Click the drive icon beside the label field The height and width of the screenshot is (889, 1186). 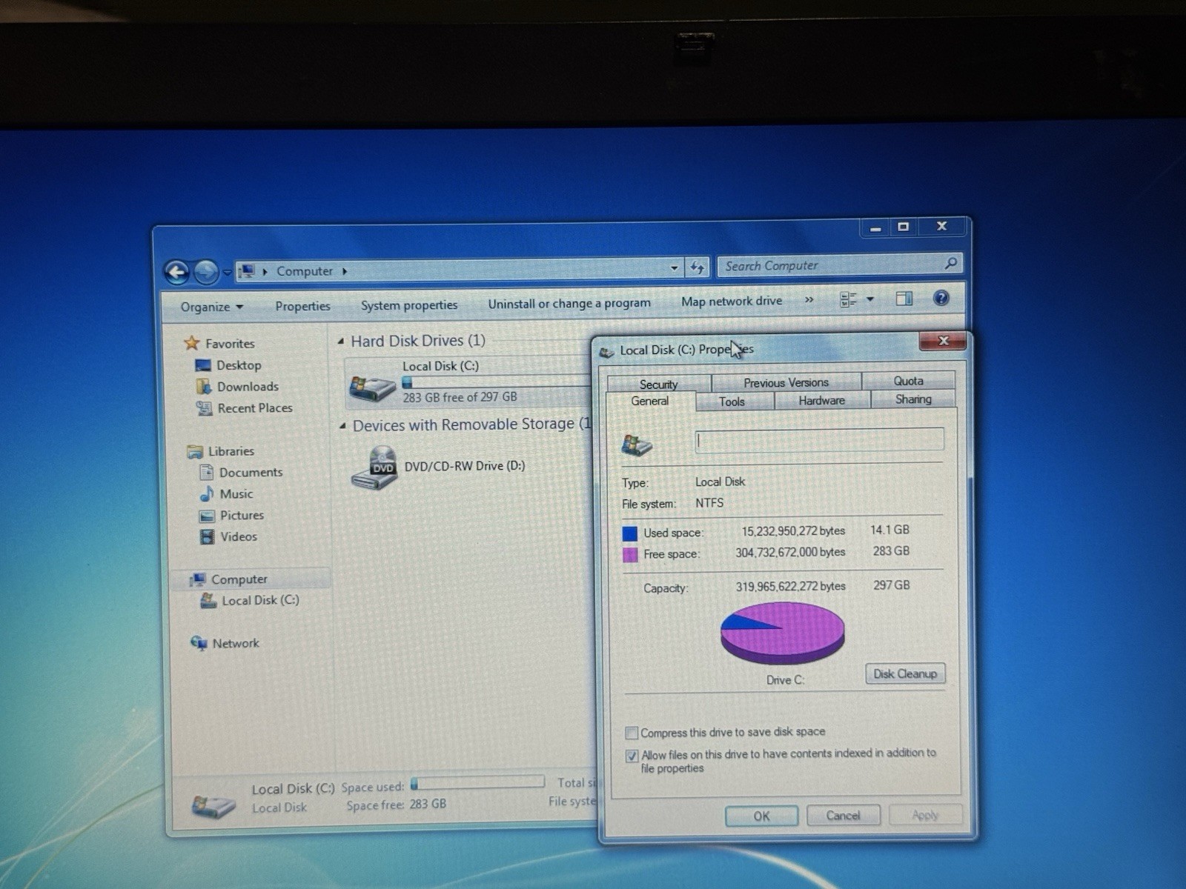point(636,444)
